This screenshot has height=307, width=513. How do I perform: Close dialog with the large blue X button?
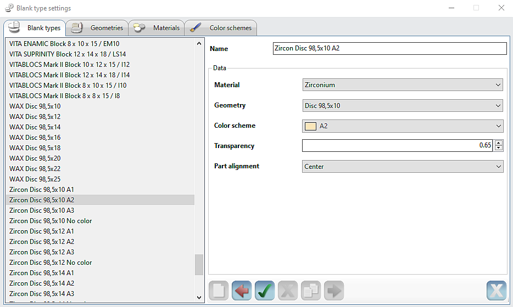pos(497,291)
